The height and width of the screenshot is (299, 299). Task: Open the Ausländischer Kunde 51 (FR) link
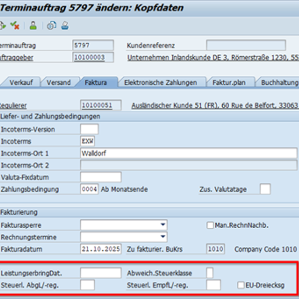215,105
